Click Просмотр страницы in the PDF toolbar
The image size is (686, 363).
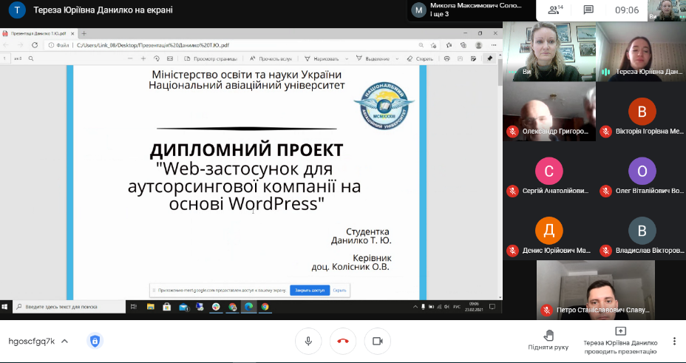pos(211,58)
